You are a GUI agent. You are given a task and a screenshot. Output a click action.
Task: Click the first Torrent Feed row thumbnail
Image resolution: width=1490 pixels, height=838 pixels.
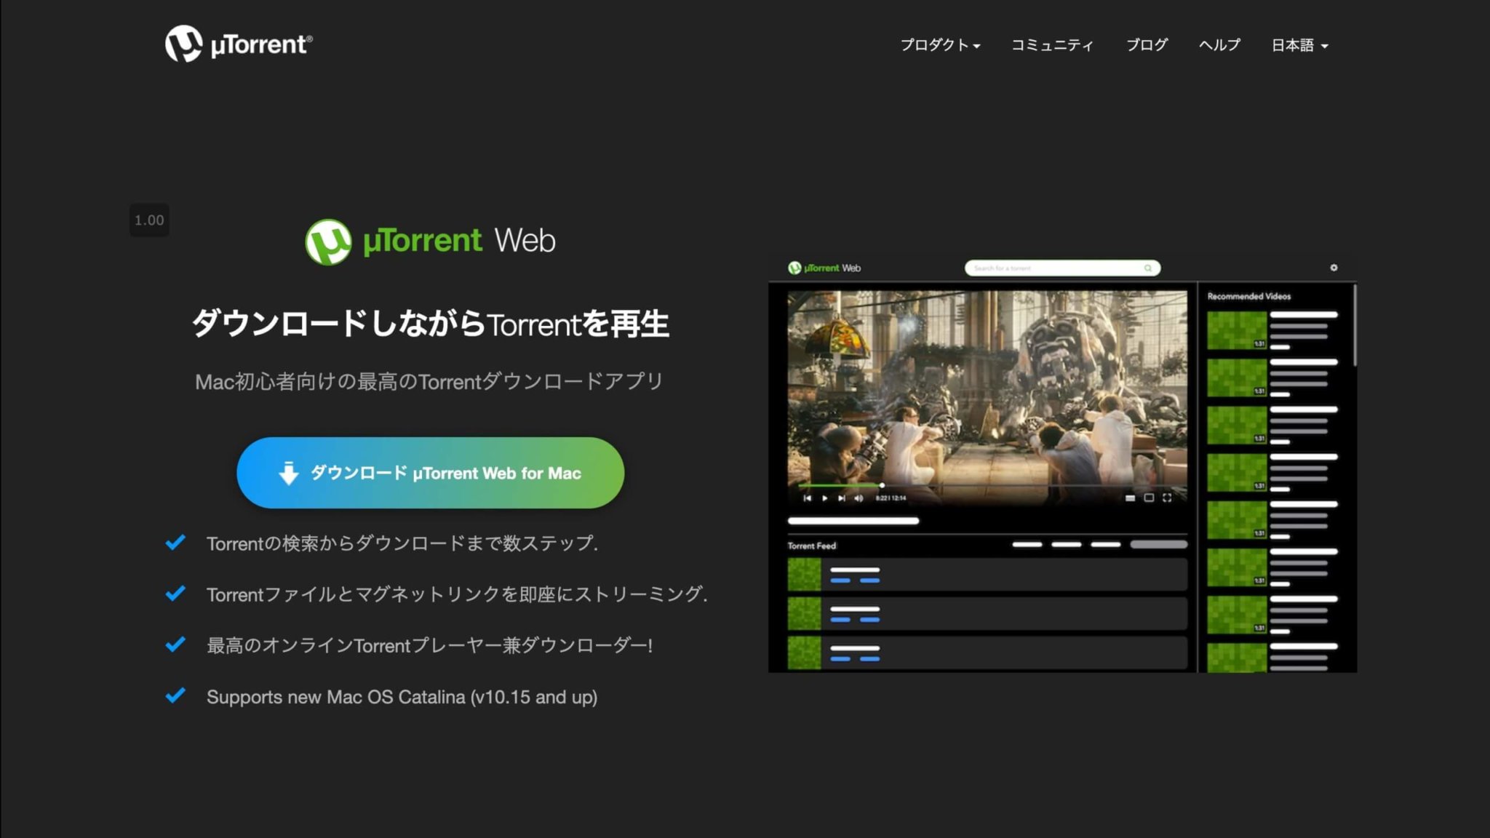point(804,575)
